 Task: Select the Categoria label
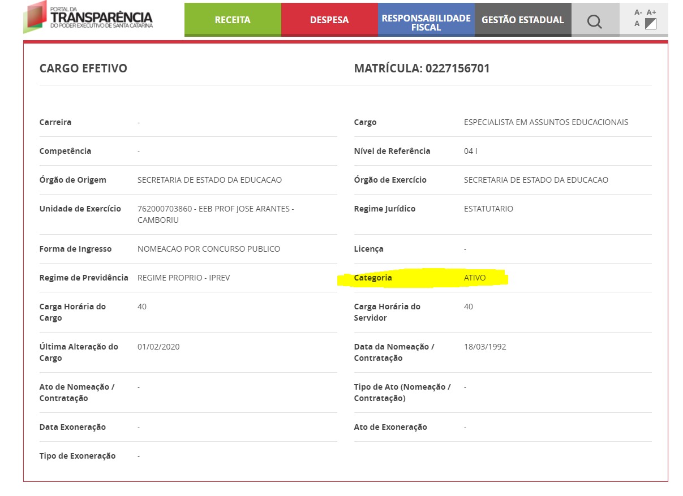(373, 278)
